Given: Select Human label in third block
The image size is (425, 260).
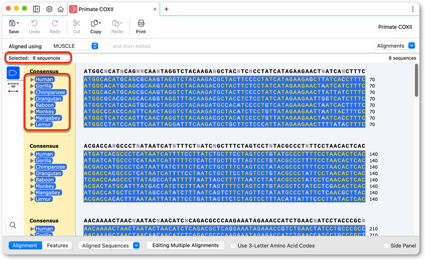Looking at the screenshot, I should tap(44, 229).
